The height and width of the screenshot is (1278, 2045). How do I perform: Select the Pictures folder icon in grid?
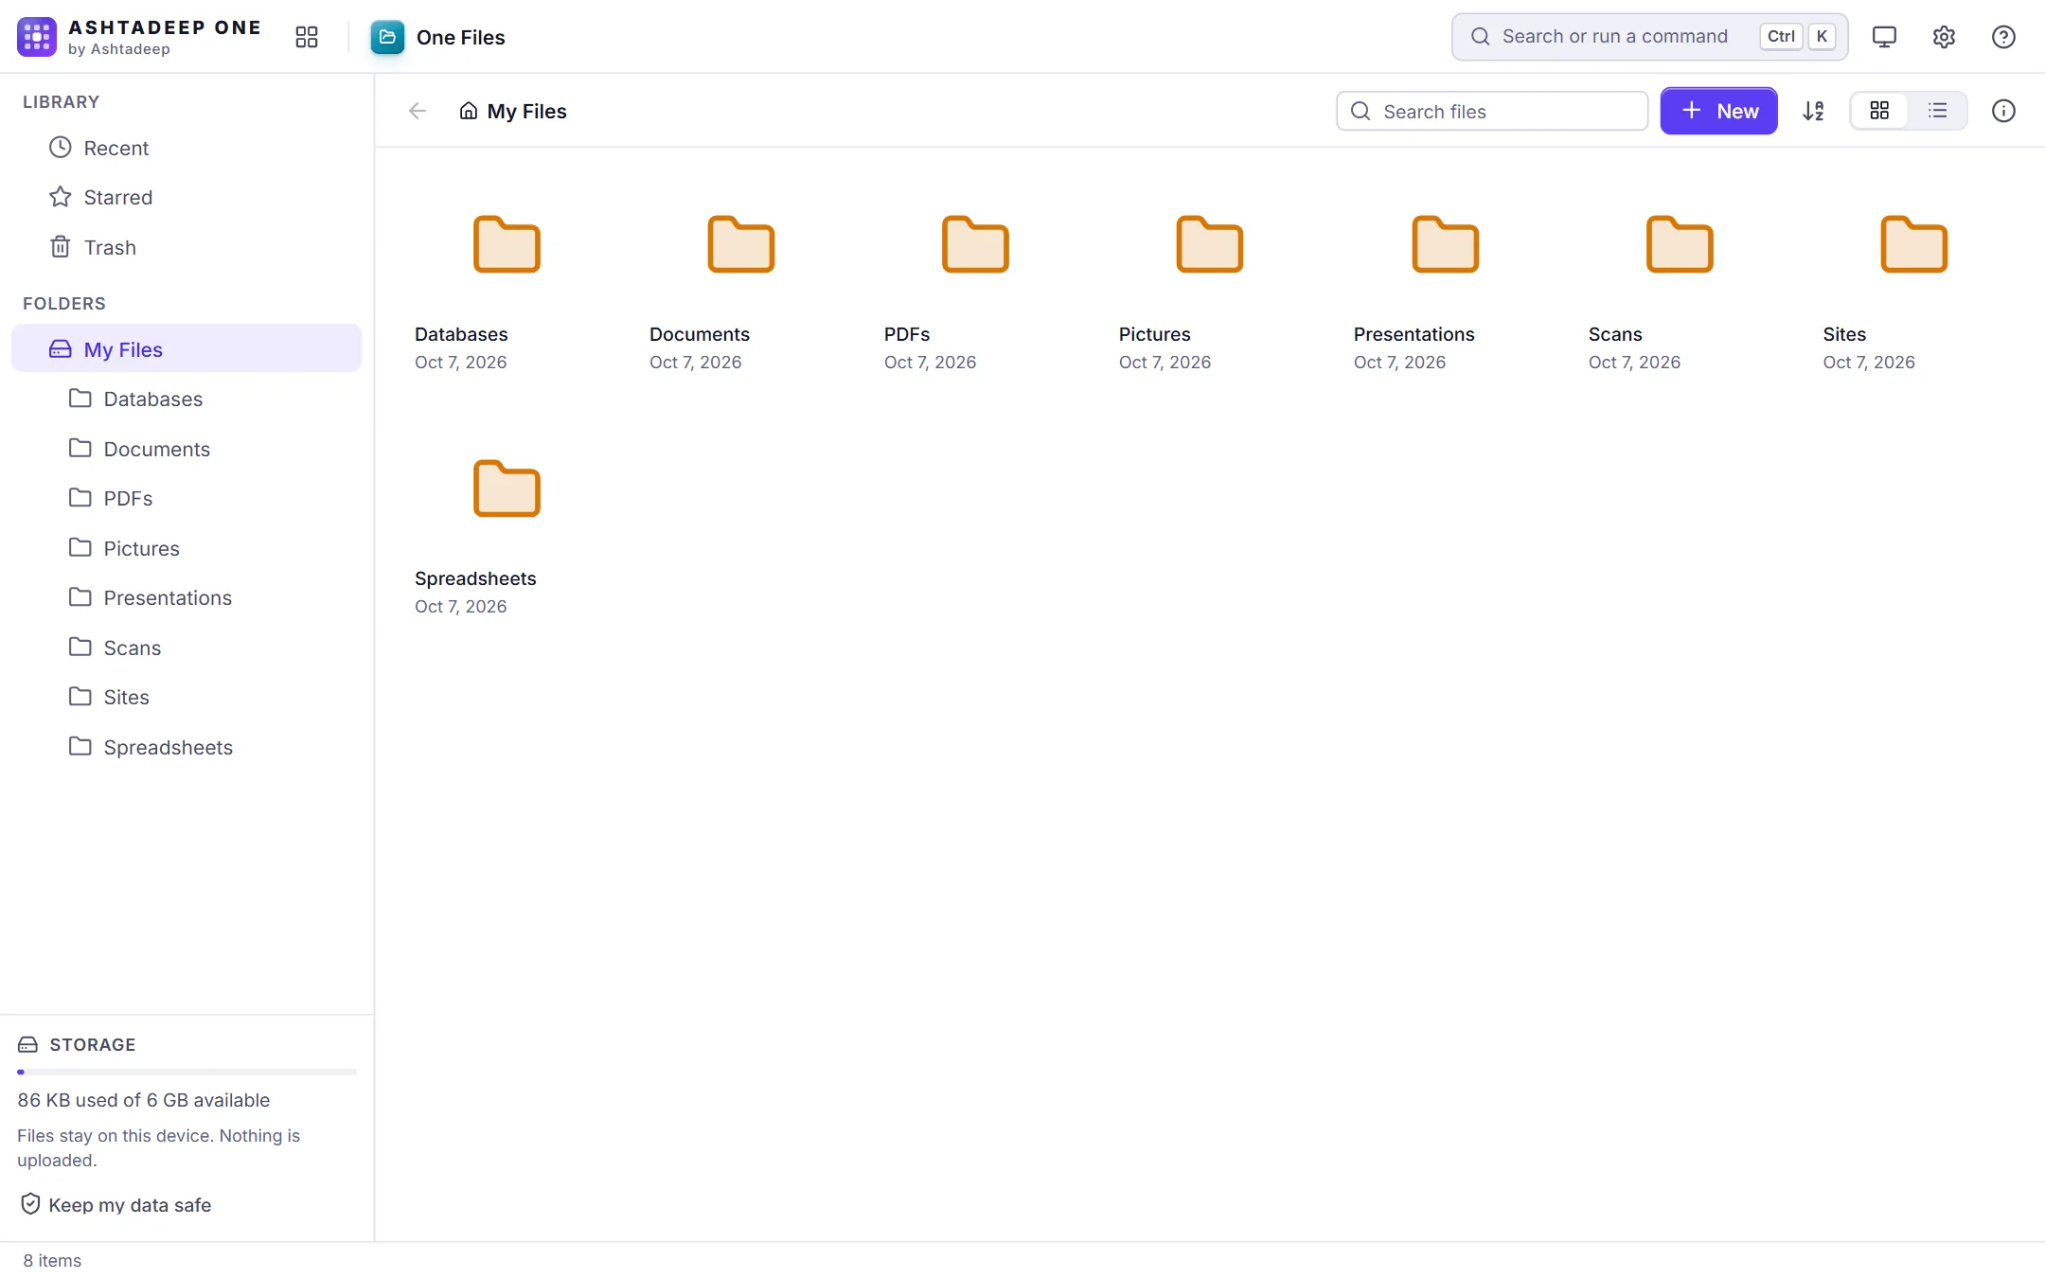coord(1210,244)
